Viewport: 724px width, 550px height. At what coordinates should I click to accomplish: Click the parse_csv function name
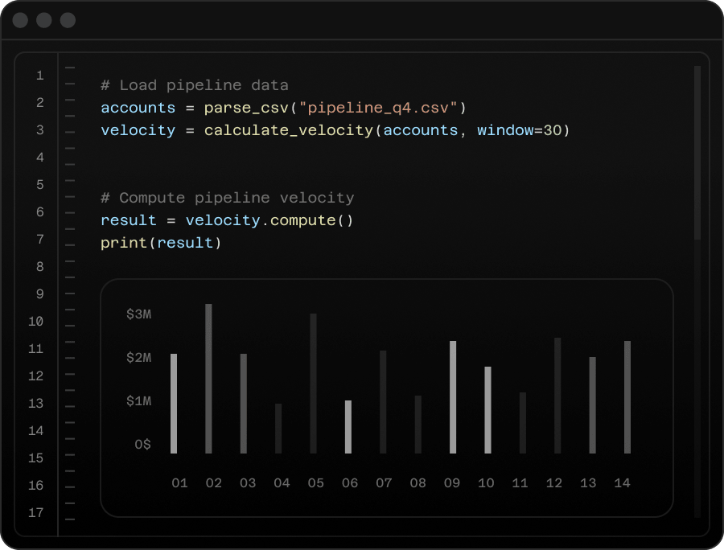(247, 108)
